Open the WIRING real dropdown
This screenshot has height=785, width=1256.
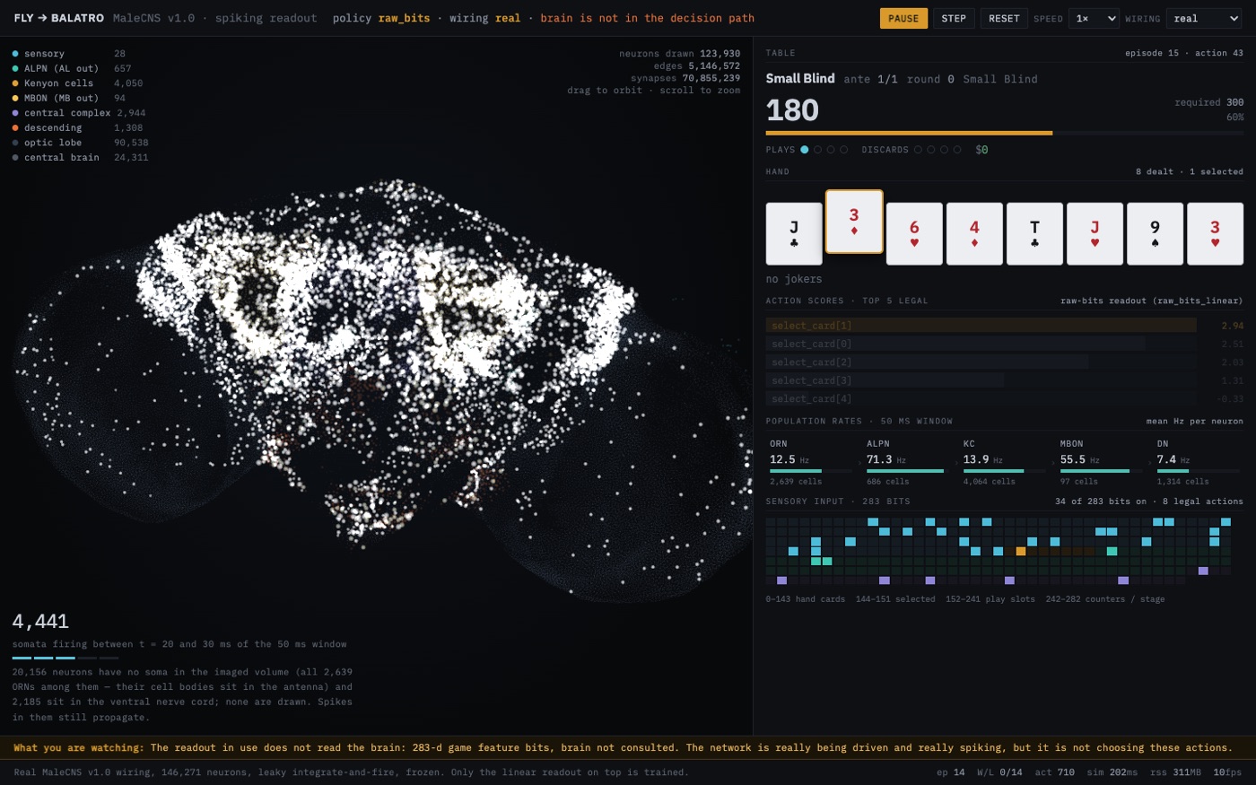(x=1204, y=18)
